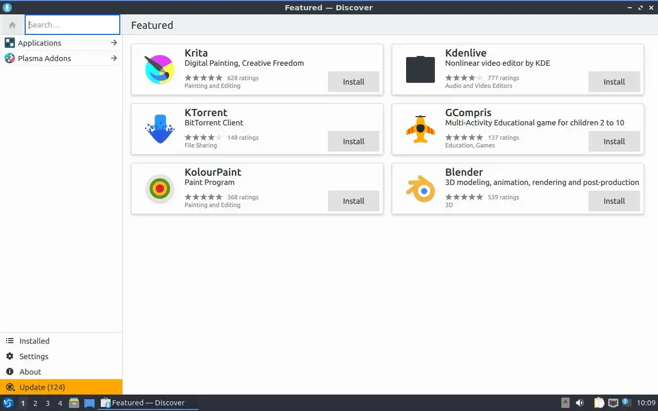Click the Krita title text
Image resolution: width=658 pixels, height=411 pixels.
pyautogui.click(x=196, y=53)
